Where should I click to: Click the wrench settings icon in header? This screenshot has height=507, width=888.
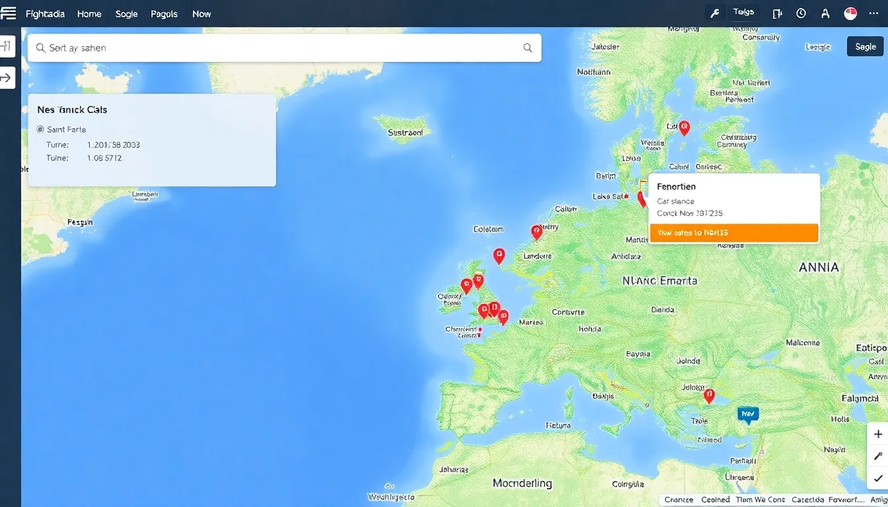(714, 13)
